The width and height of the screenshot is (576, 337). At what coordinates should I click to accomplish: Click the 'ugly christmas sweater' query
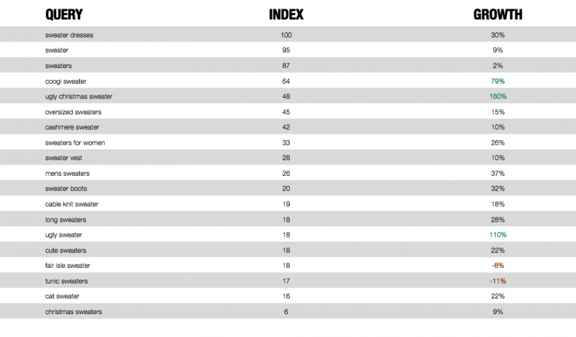(x=79, y=97)
